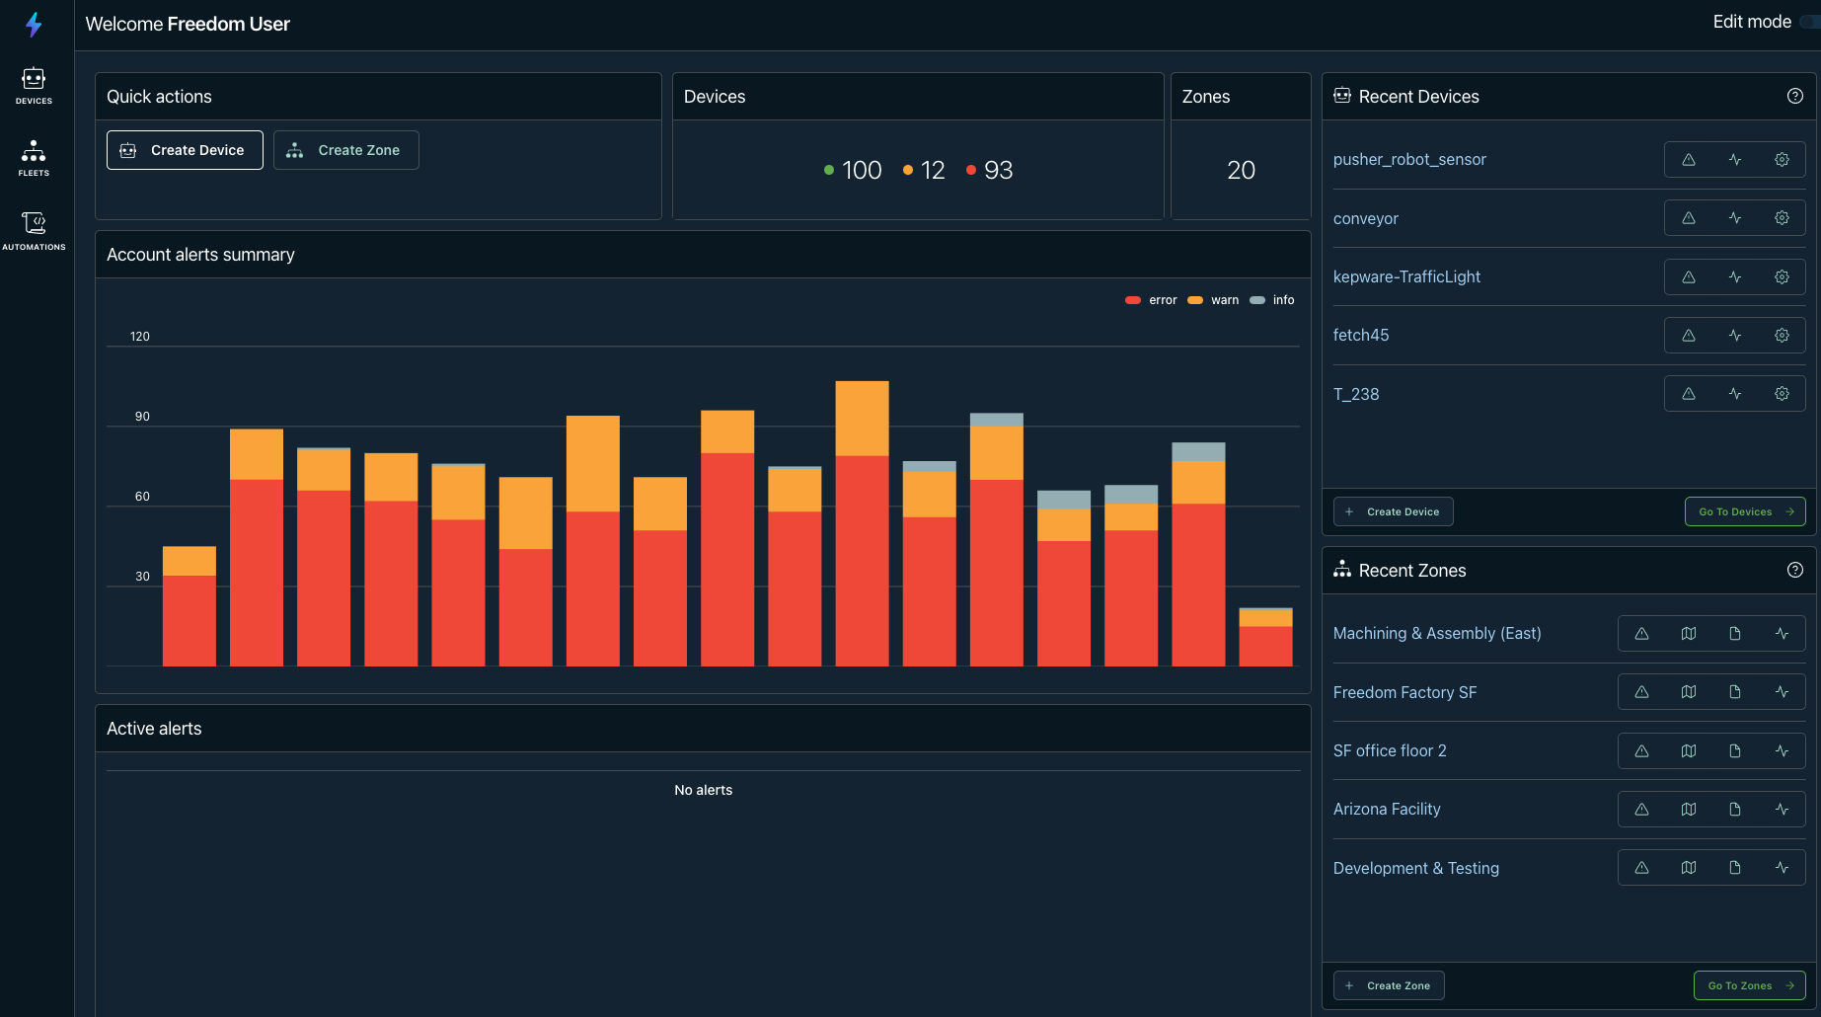
Task: Open the fetch45 device
Action: point(1361,335)
